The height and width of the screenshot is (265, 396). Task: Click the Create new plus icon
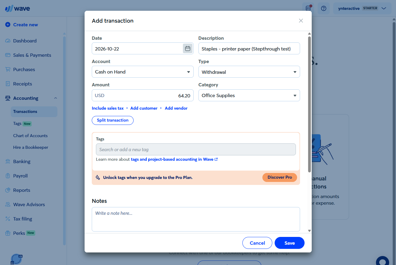click(8, 25)
